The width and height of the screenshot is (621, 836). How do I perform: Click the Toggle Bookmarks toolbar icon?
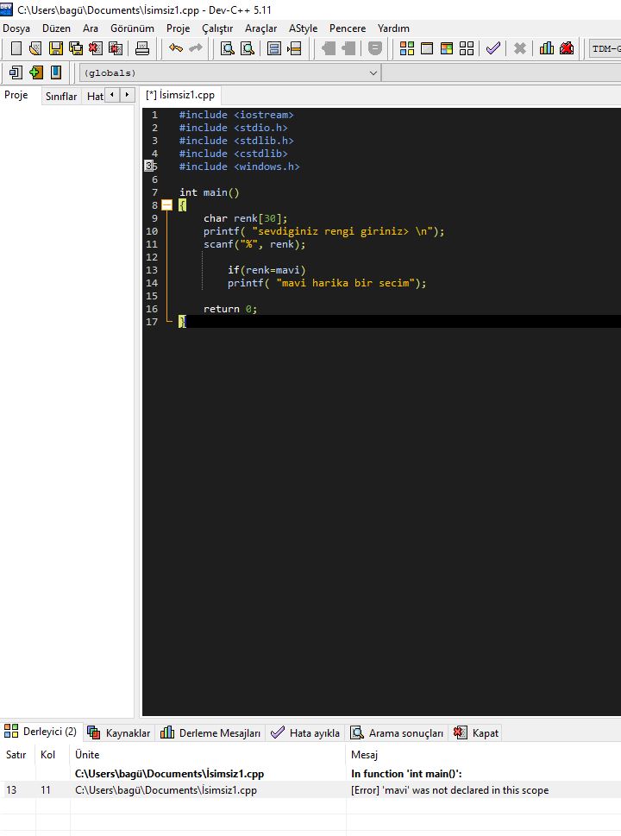pos(35,72)
